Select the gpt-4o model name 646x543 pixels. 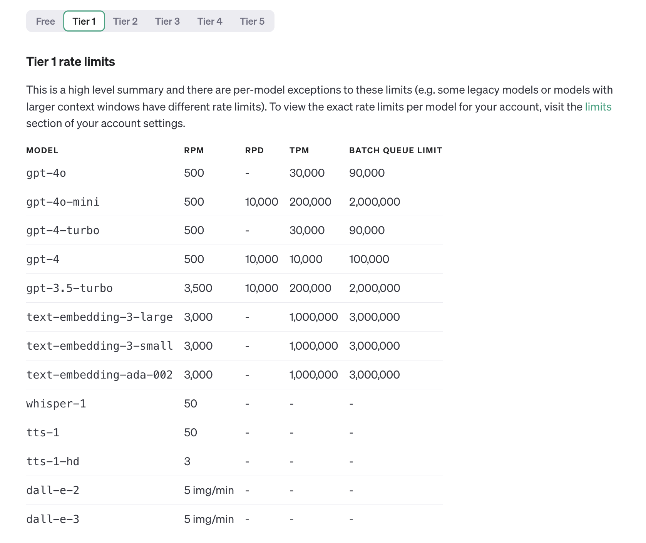tap(46, 173)
